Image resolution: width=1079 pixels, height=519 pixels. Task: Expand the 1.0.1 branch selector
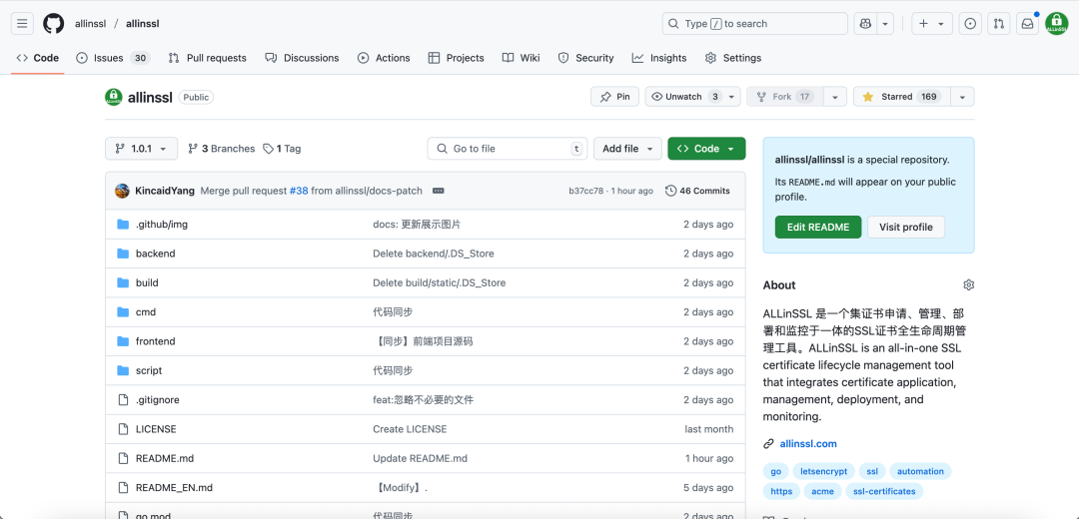[141, 149]
